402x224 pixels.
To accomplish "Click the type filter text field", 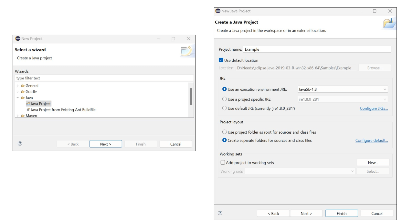I will pyautogui.click(x=104, y=78).
